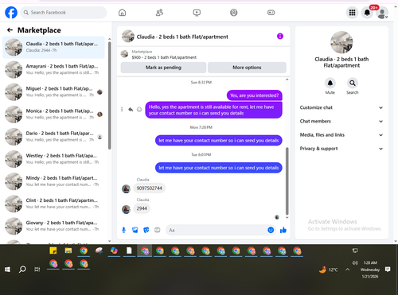Open more options dots beside message
This screenshot has width=398, height=295.
pyautogui.click(x=122, y=110)
